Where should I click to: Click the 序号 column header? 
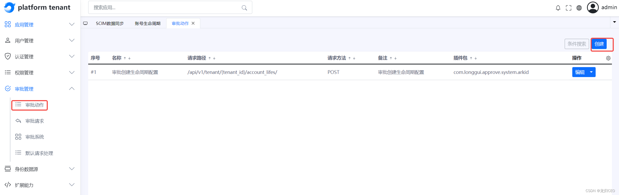tap(95, 58)
